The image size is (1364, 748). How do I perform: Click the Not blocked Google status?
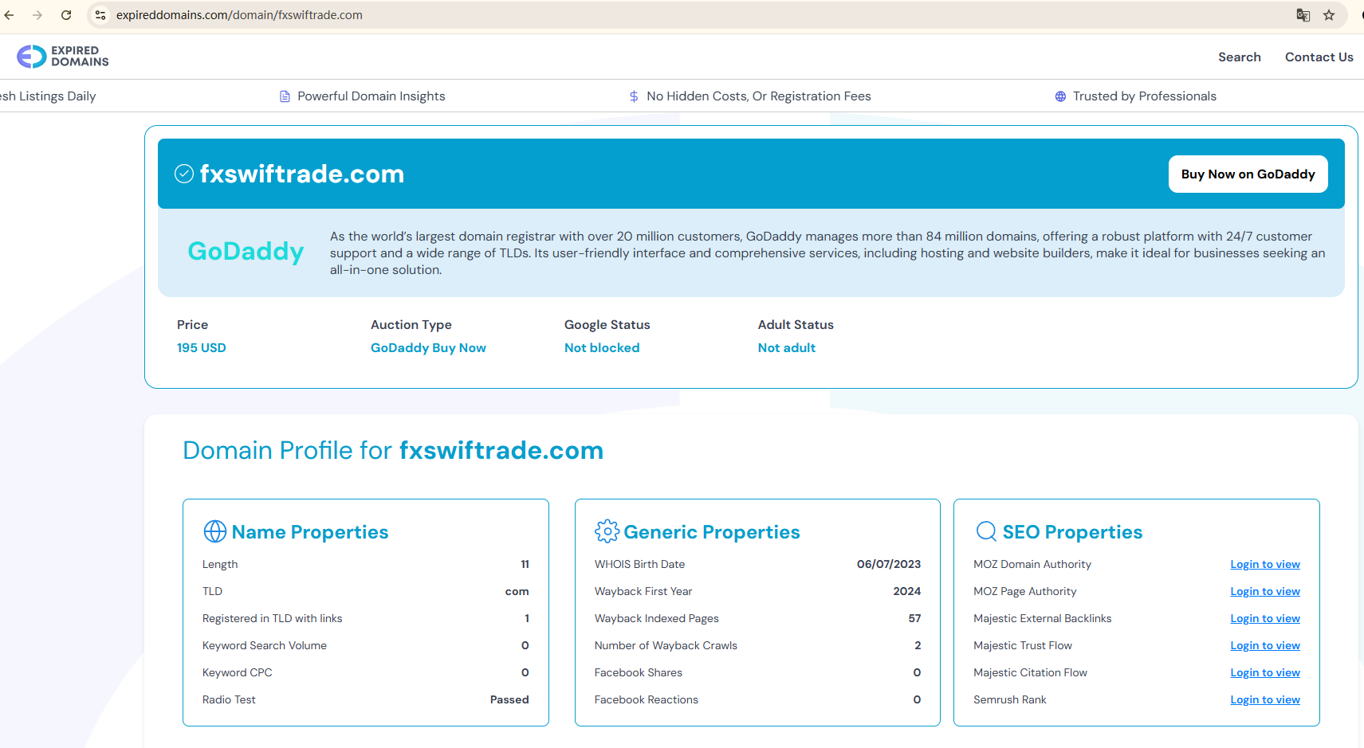click(602, 348)
